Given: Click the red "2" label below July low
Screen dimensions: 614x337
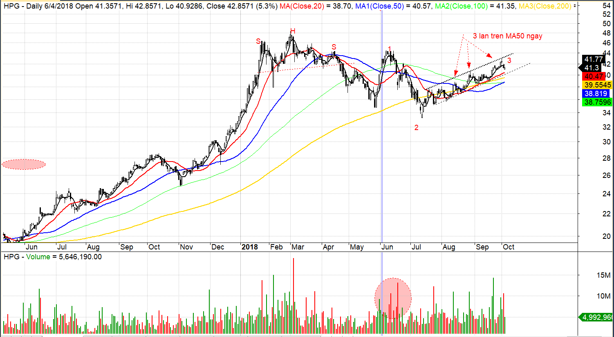Looking at the screenshot, I should [x=416, y=128].
